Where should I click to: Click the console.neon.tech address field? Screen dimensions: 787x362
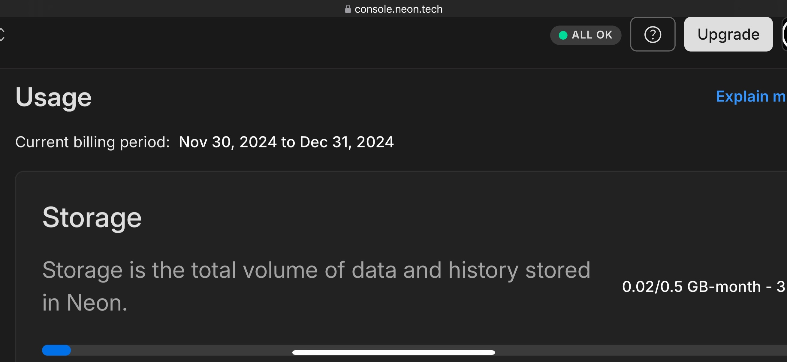pos(398,9)
